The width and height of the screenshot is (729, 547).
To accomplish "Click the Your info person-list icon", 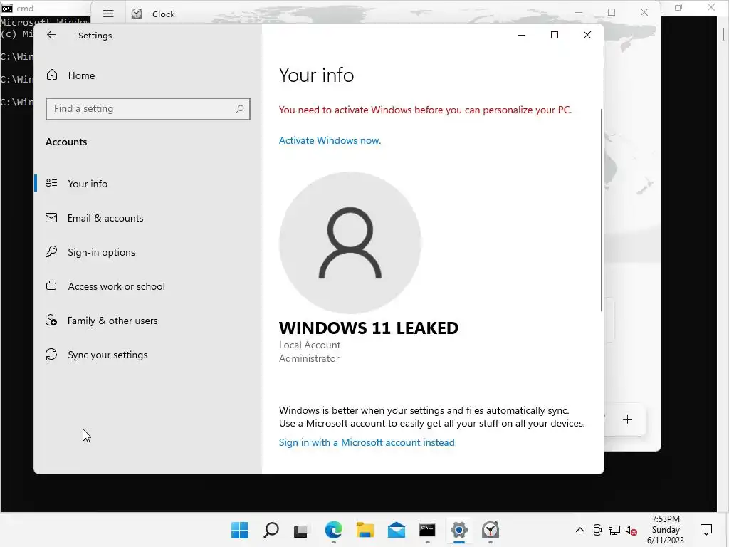I will pyautogui.click(x=51, y=183).
